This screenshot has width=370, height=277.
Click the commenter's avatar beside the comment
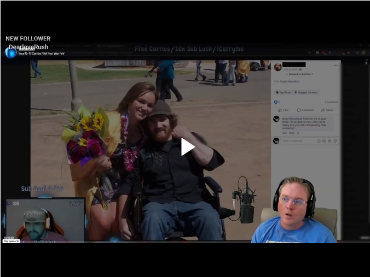coord(276,119)
